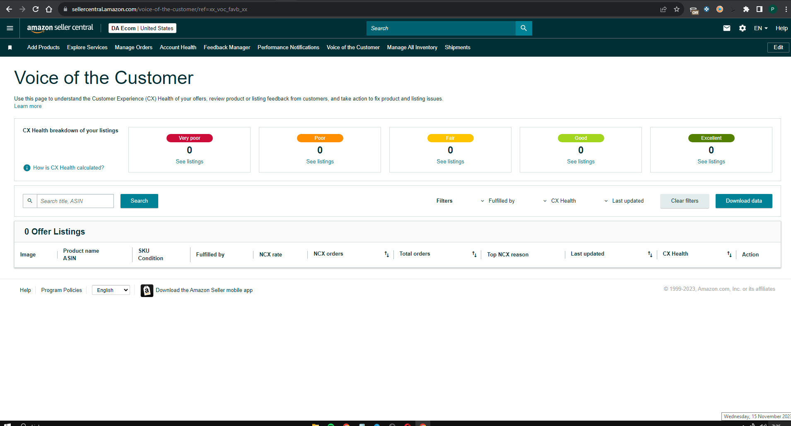791x426 pixels.
Task: Focus the Search title, ASIN input field
Action: pyautogui.click(x=75, y=201)
